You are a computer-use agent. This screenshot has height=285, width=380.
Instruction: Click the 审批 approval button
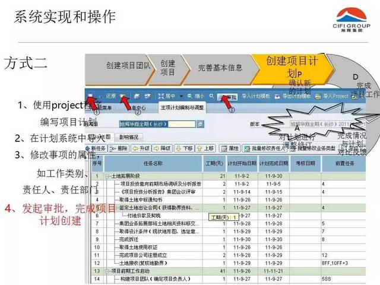[x=227, y=97]
